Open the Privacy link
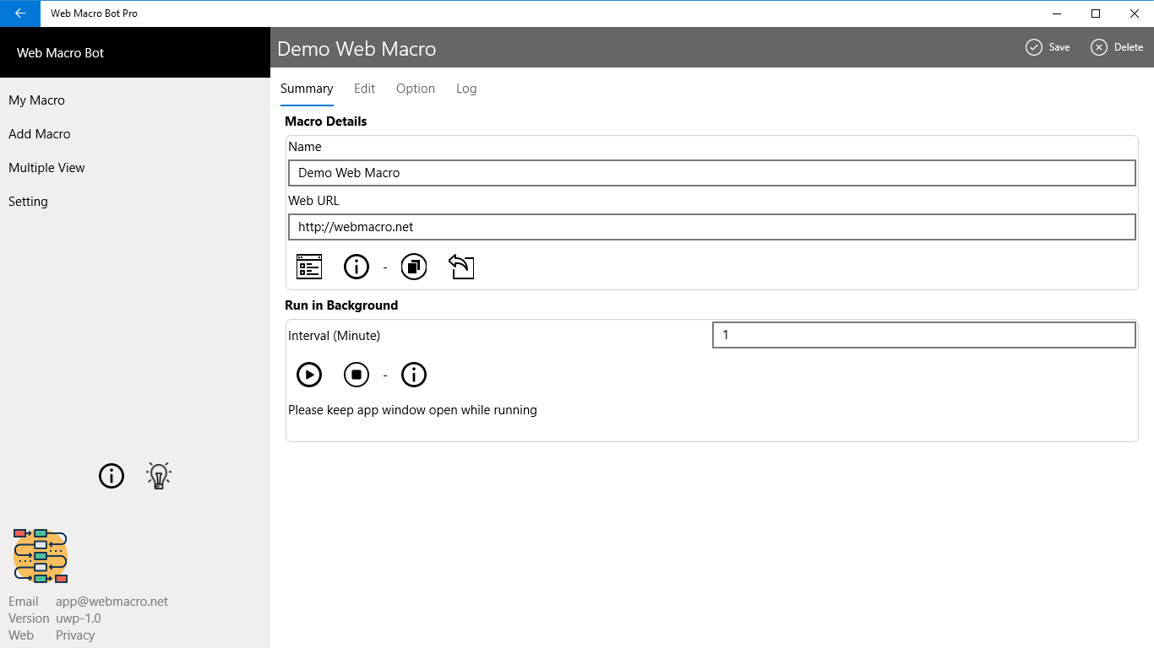The image size is (1154, 648). 74,634
